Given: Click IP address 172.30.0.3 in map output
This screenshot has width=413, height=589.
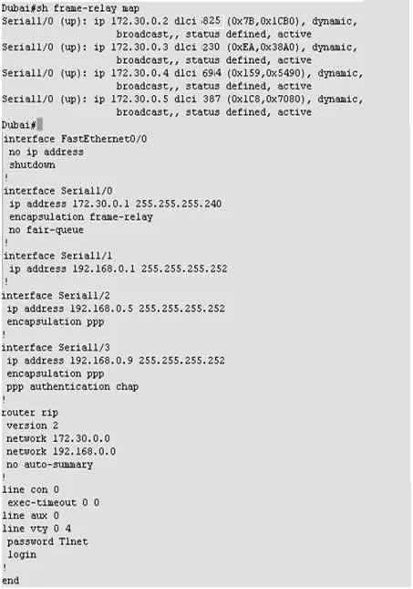Looking at the screenshot, I should [x=139, y=47].
